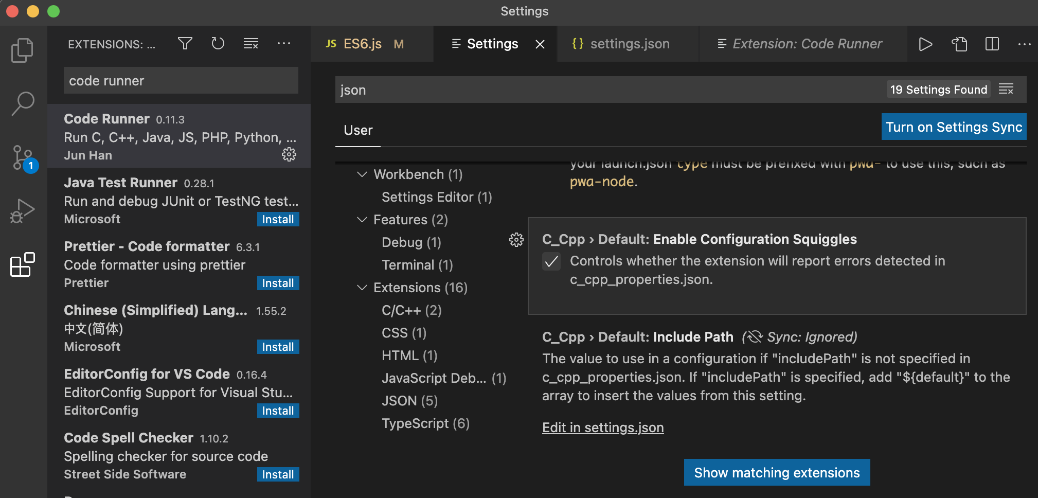Install Chinese (Simplified) Language pack
The height and width of the screenshot is (498, 1038).
pos(278,347)
